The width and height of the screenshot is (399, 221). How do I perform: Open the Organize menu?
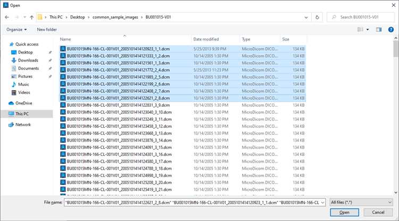[16, 30]
